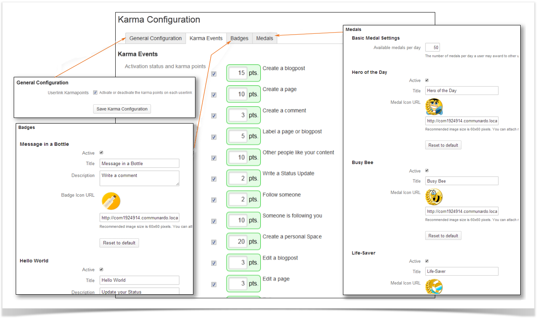Click the Busy Bee medal icon
The width and height of the screenshot is (540, 320).
434,197
